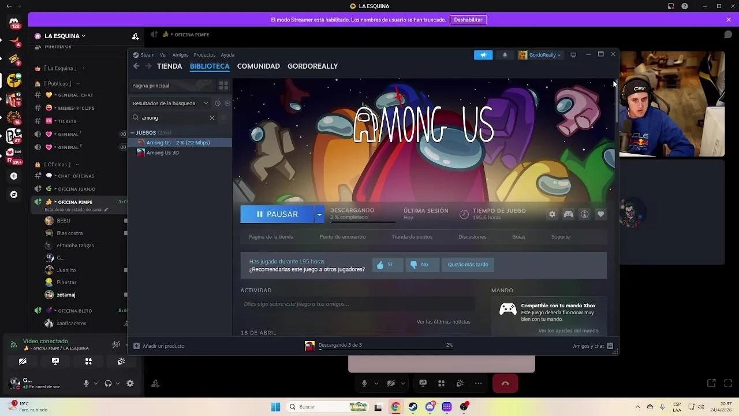Viewport: 739px width, 416px height.
Task: Disable Discord streamer mode via Deshabilitar
Action: click(x=468, y=20)
